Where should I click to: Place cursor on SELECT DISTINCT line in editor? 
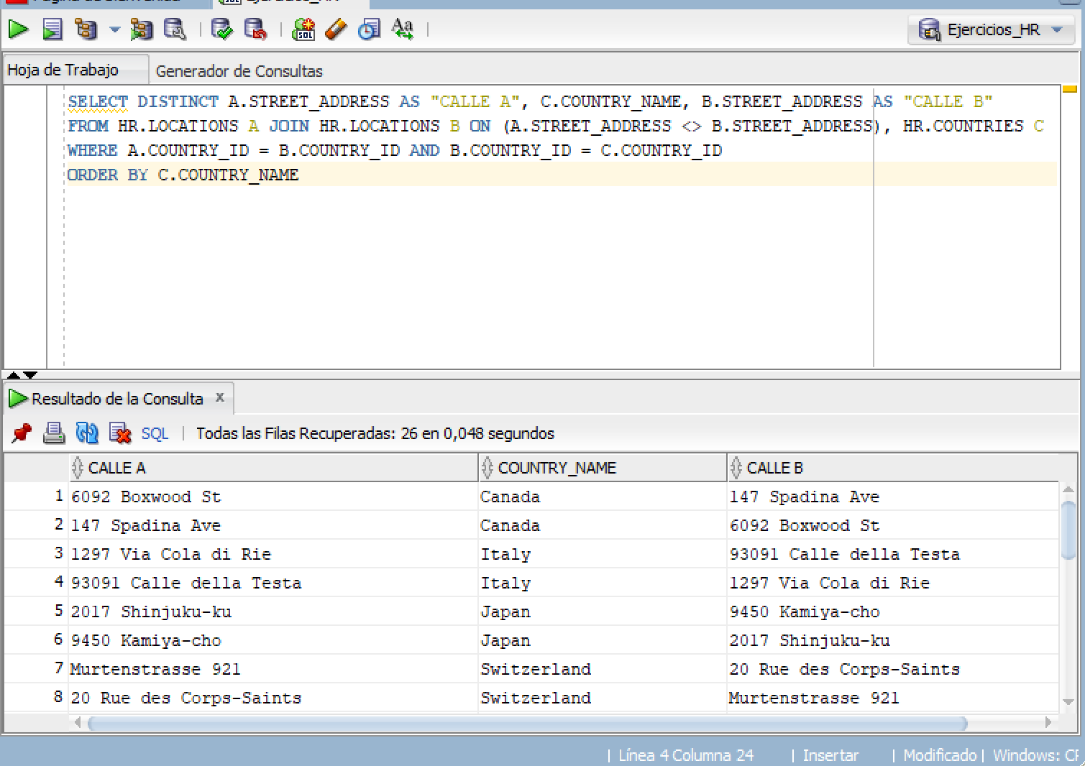click(x=531, y=101)
